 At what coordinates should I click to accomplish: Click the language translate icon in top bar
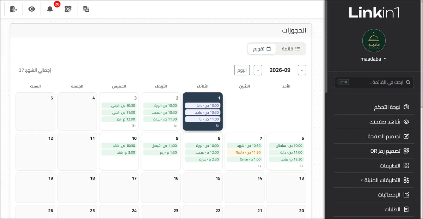[86, 9]
